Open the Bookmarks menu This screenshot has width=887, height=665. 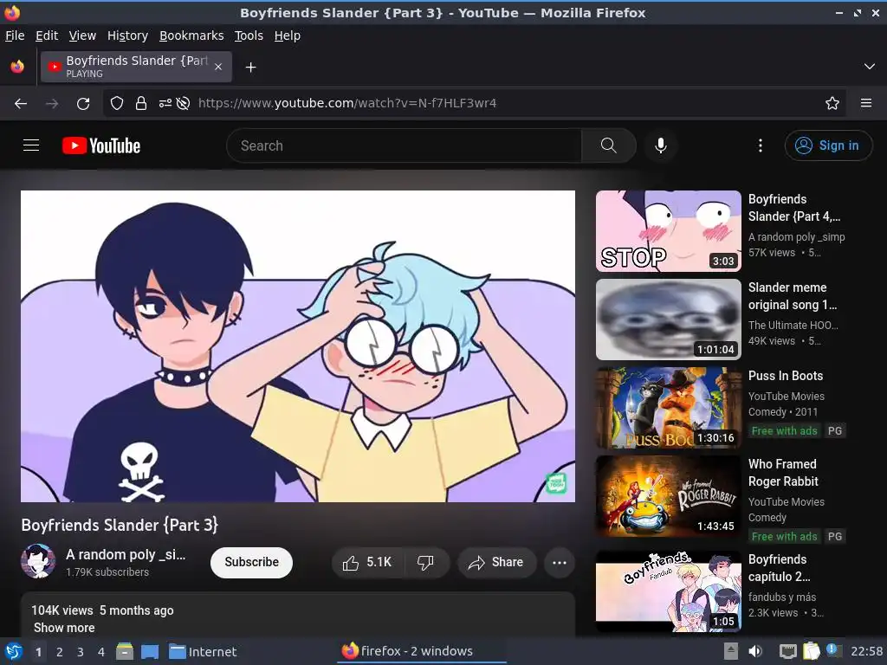click(x=191, y=36)
